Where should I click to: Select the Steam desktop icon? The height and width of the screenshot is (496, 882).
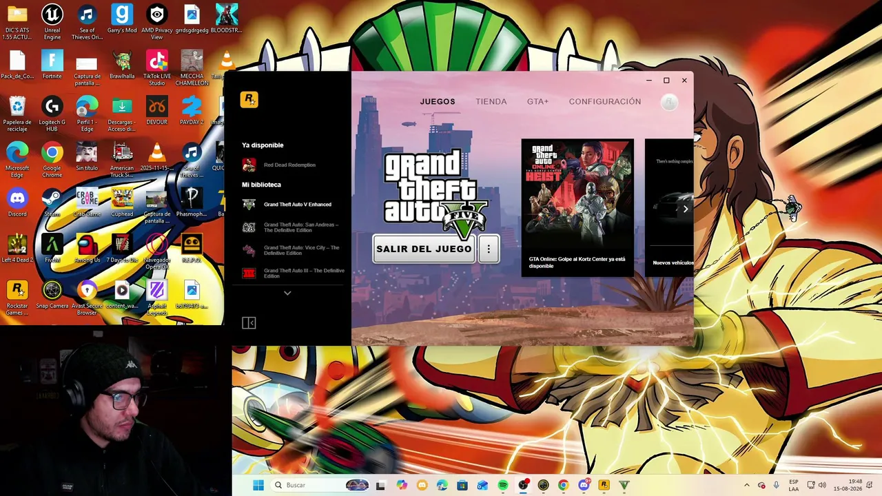[52, 203]
